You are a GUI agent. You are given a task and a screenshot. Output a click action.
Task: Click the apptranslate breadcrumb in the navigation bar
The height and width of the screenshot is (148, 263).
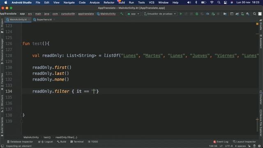pyautogui.click(x=86, y=14)
